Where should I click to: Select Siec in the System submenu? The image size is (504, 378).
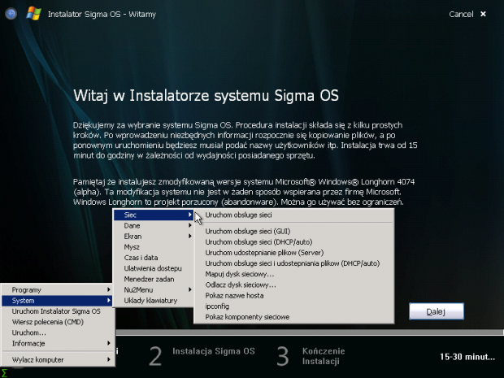pyautogui.click(x=154, y=215)
